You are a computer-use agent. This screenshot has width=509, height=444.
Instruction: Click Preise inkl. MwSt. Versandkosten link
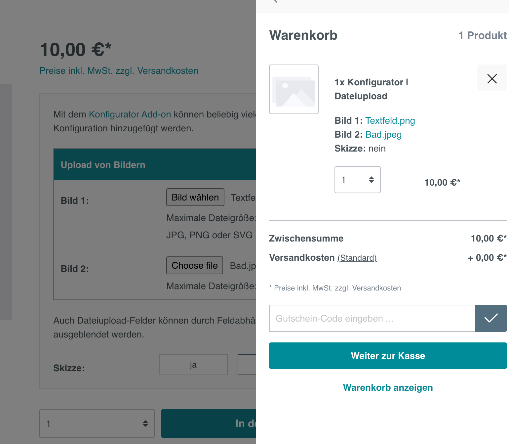coord(119,71)
